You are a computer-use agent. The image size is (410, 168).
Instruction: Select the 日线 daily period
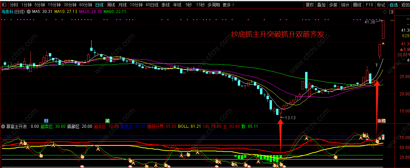(x=99, y=5)
